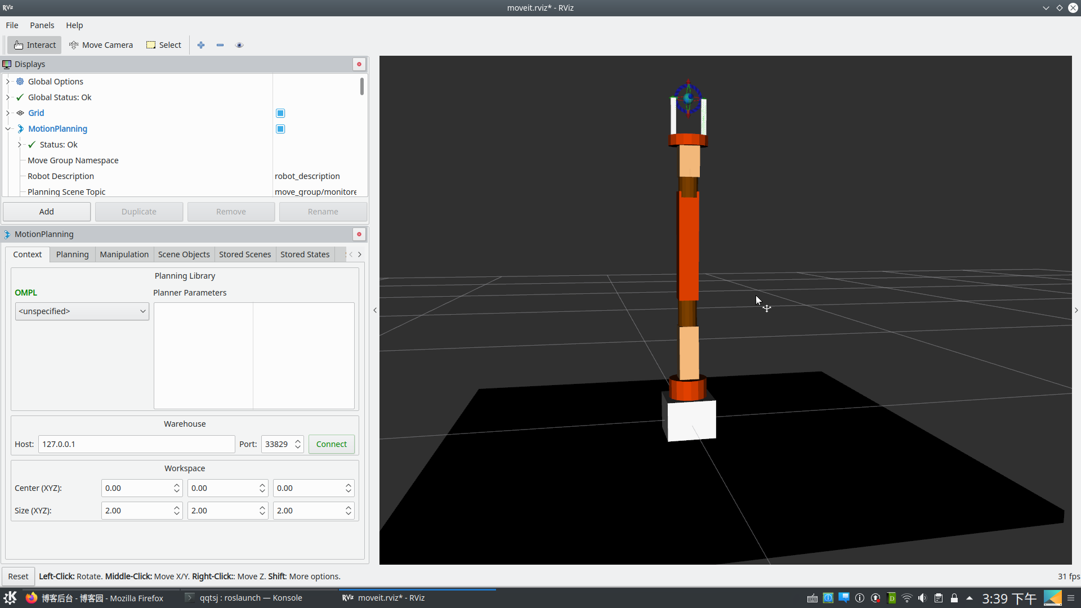Click the warehouse Host input field
The height and width of the screenshot is (608, 1081).
click(x=136, y=444)
